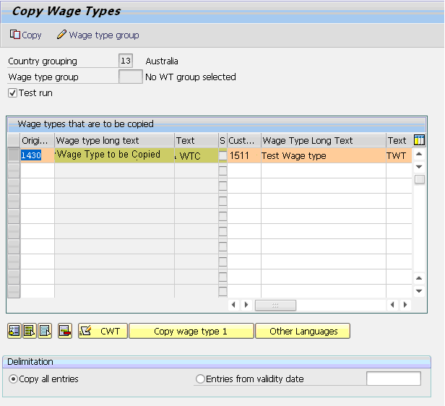Click the custom wage type cell 1511
The image size is (445, 406).
tap(243, 155)
